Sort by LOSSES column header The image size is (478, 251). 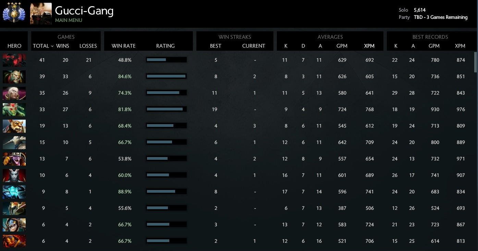click(88, 46)
